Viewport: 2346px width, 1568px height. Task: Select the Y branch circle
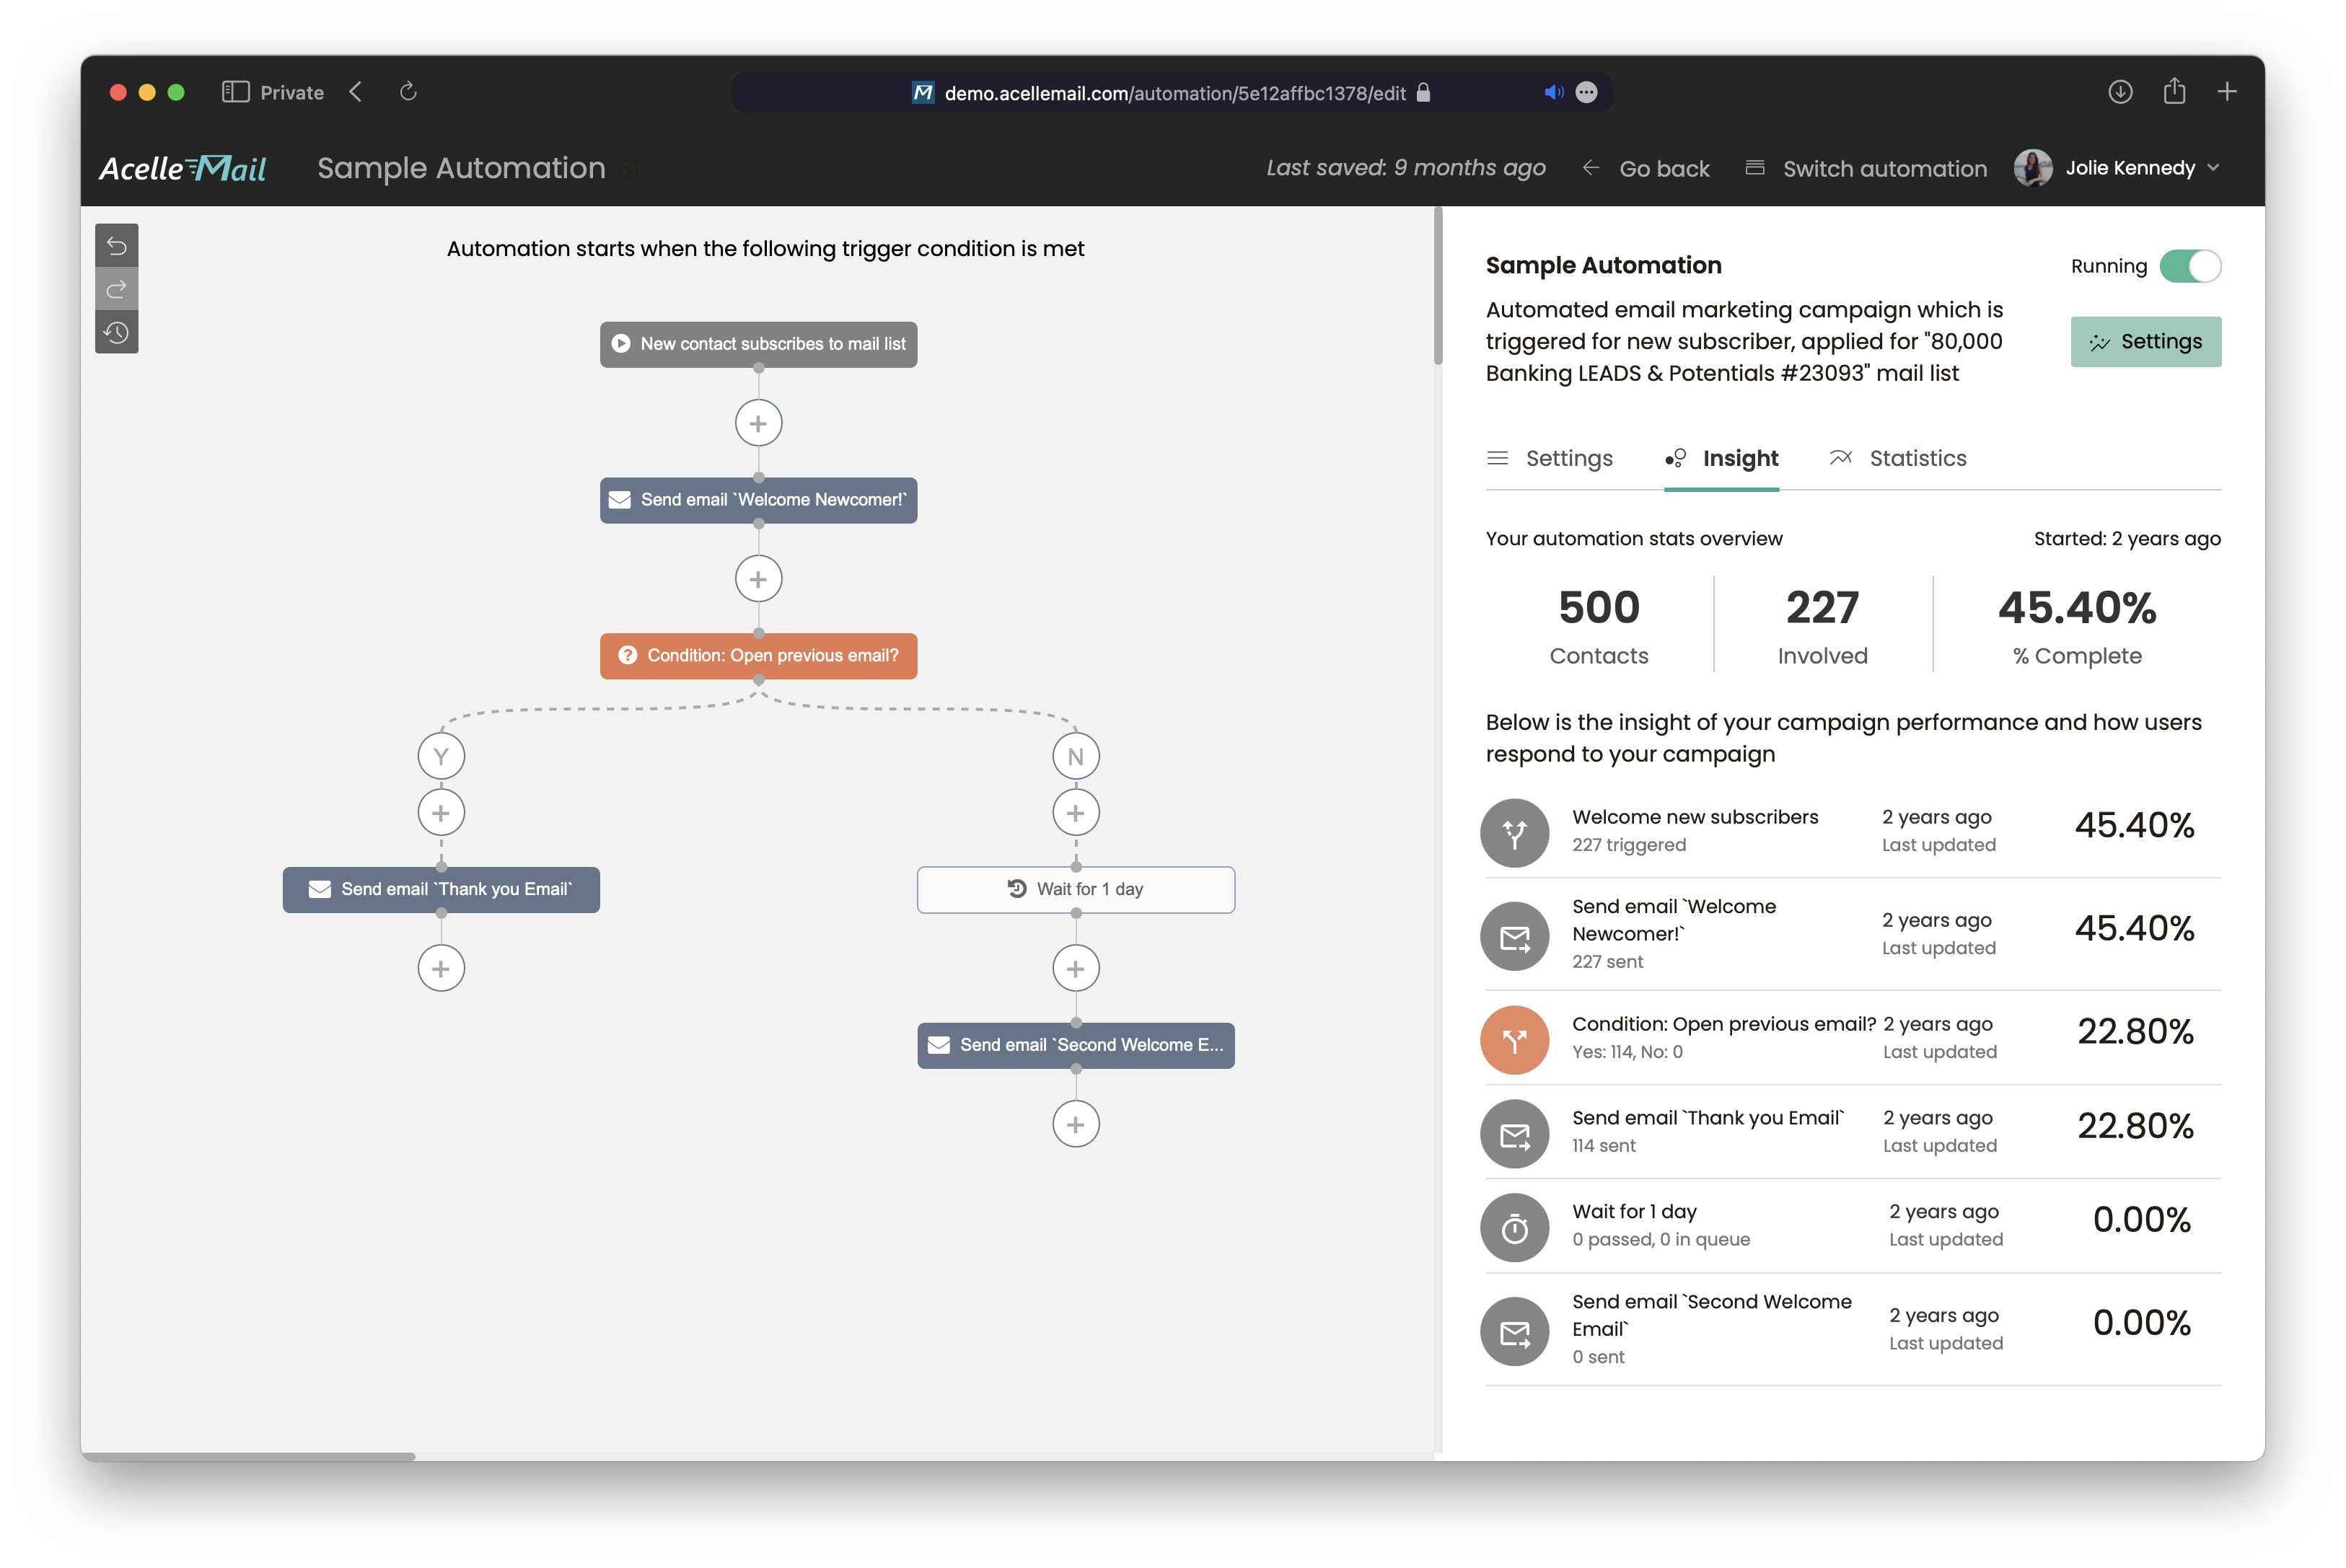441,756
